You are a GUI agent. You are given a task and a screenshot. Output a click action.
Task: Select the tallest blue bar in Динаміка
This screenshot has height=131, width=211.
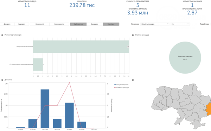pos(45,109)
